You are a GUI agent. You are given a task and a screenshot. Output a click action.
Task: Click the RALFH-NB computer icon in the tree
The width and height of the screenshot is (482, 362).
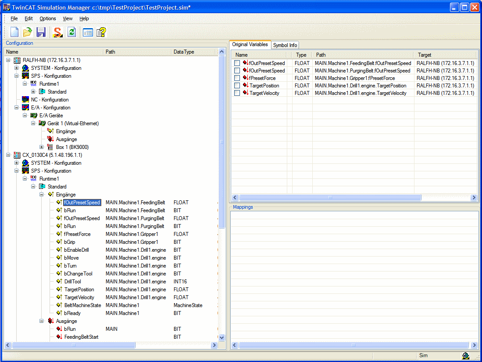pyautogui.click(x=17, y=60)
